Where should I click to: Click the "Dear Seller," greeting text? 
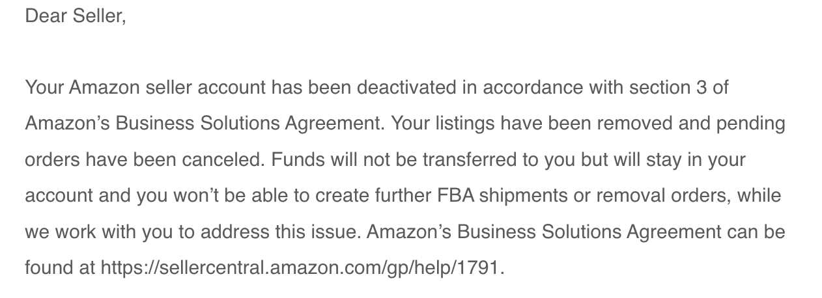[x=75, y=16]
